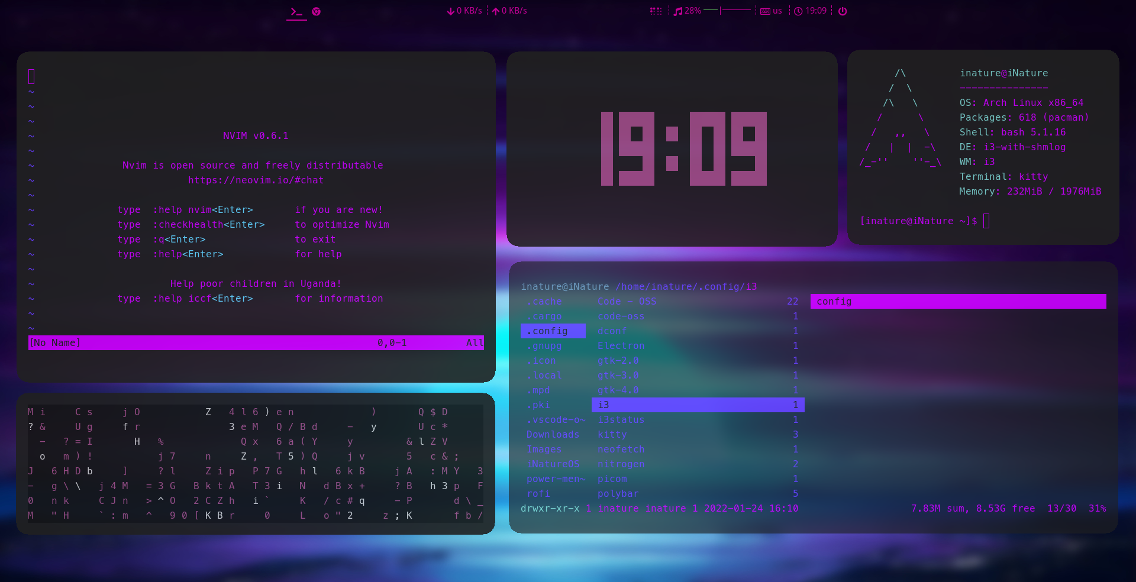The height and width of the screenshot is (582, 1136).
Task: Click the 'inature@iNature' heading in neofetch output
Action: coord(1004,73)
